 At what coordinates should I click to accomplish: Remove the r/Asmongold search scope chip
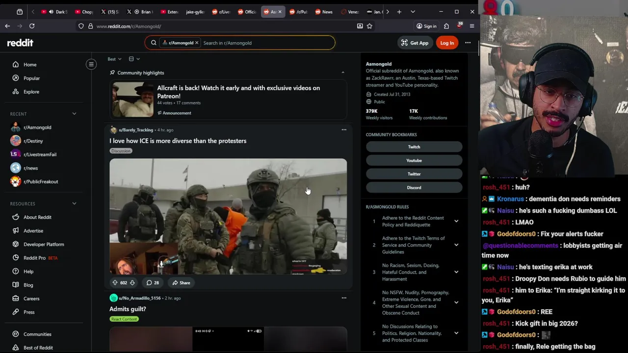(197, 43)
